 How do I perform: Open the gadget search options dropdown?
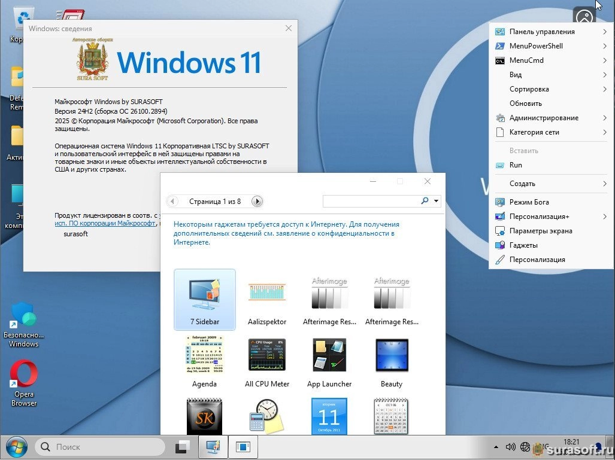(x=437, y=202)
